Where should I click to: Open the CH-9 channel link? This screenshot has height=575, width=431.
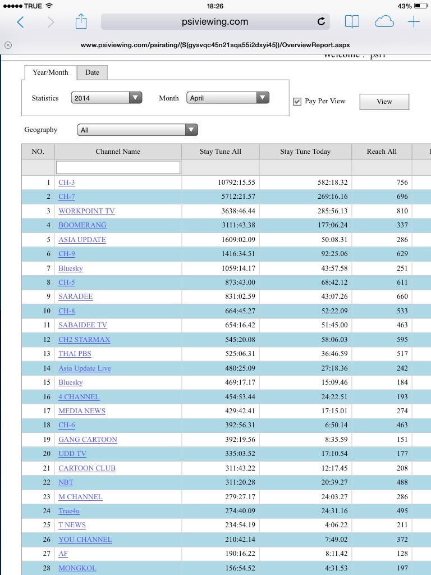[66, 254]
